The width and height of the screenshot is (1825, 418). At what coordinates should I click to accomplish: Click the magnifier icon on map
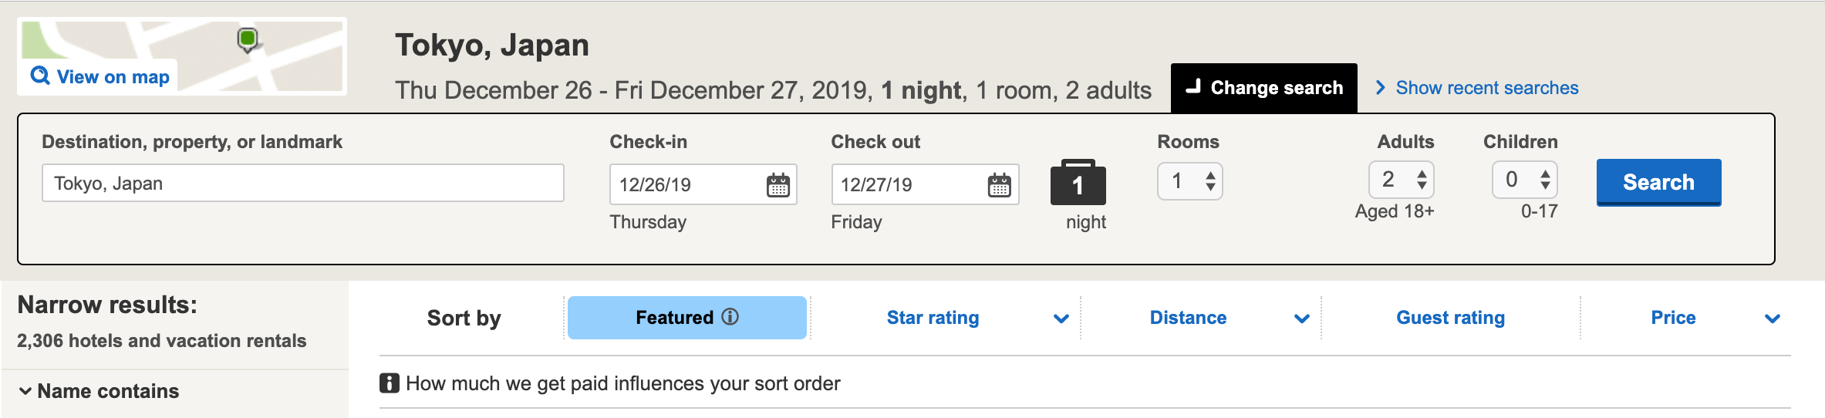point(40,76)
